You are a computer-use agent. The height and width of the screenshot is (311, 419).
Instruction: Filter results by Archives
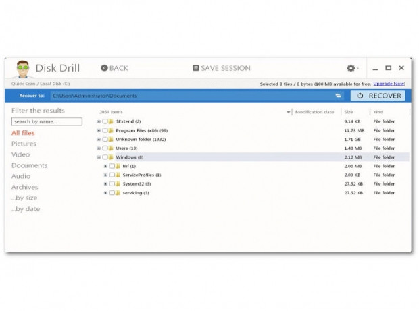pyautogui.click(x=24, y=188)
